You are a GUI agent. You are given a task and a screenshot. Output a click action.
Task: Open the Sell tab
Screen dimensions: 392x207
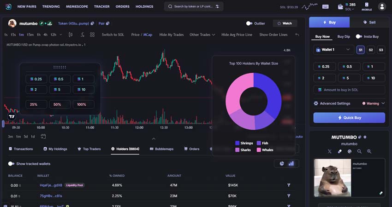369,22
